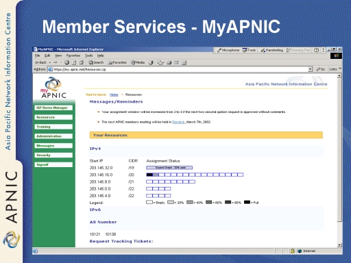Click the Home page icon in toolbar
Screen dimensions: 351x263
tap(82, 62)
